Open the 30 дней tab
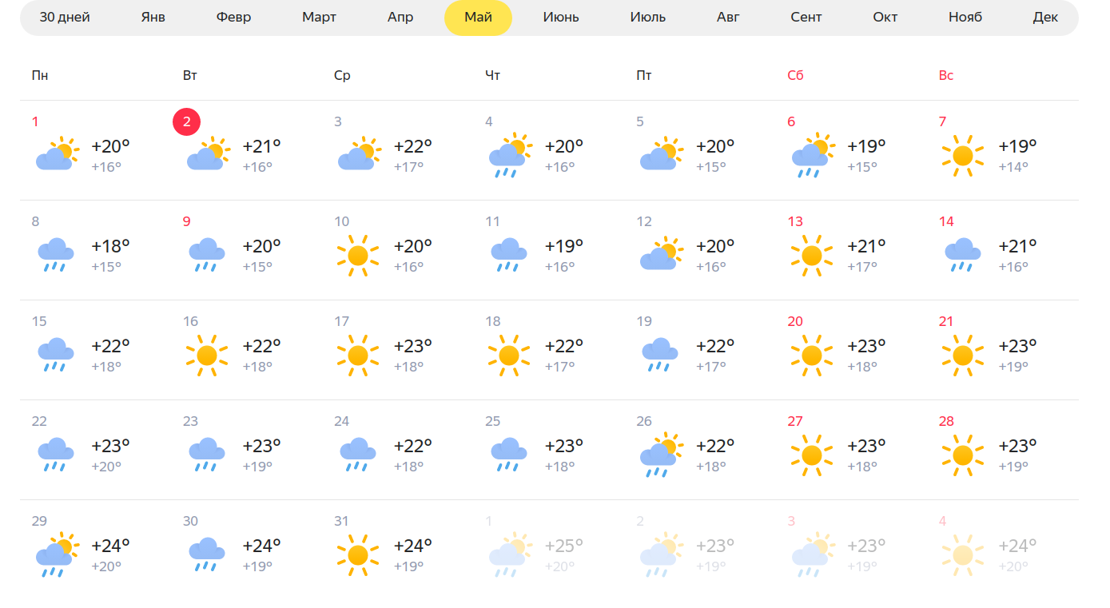Screen dimensions: 1110x608 pyautogui.click(x=65, y=18)
